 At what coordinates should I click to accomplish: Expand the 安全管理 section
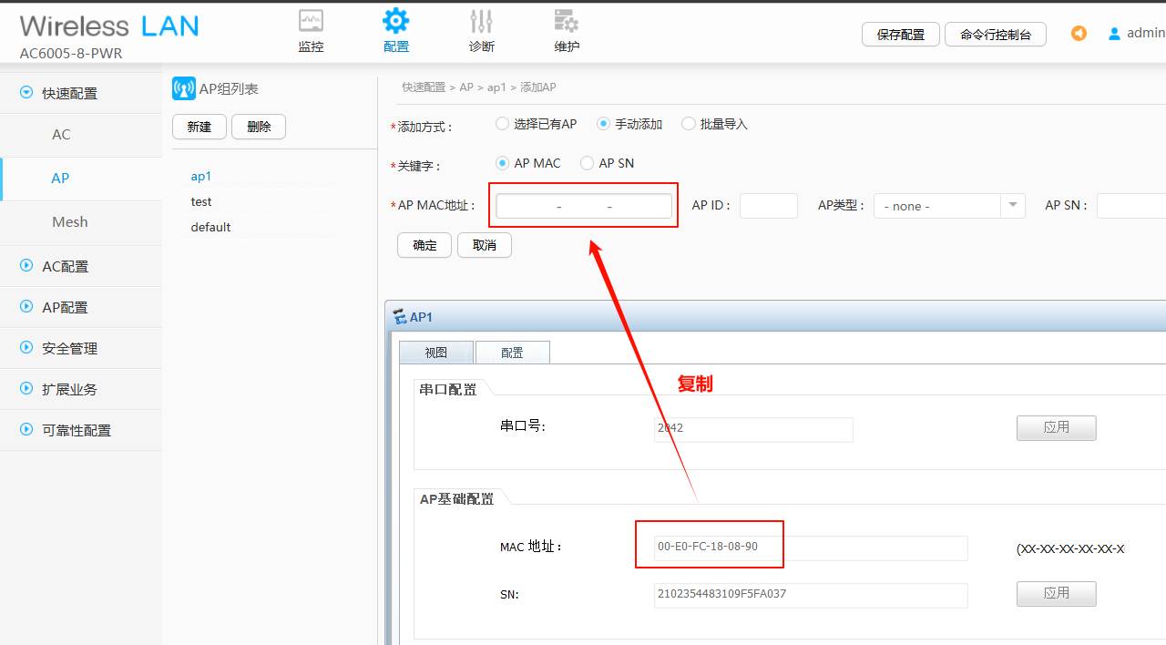(26, 348)
